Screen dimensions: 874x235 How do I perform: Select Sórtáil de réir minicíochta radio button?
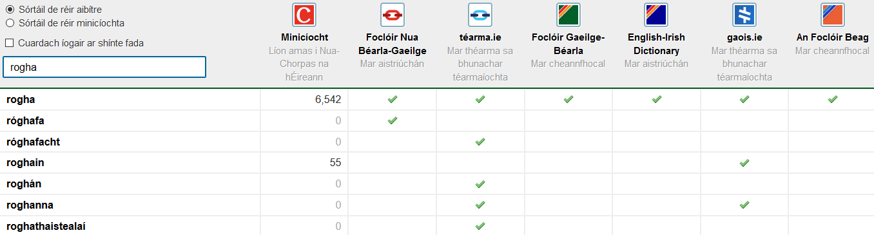coord(10,23)
